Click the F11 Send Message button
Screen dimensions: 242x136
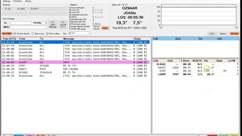click(x=53, y=25)
